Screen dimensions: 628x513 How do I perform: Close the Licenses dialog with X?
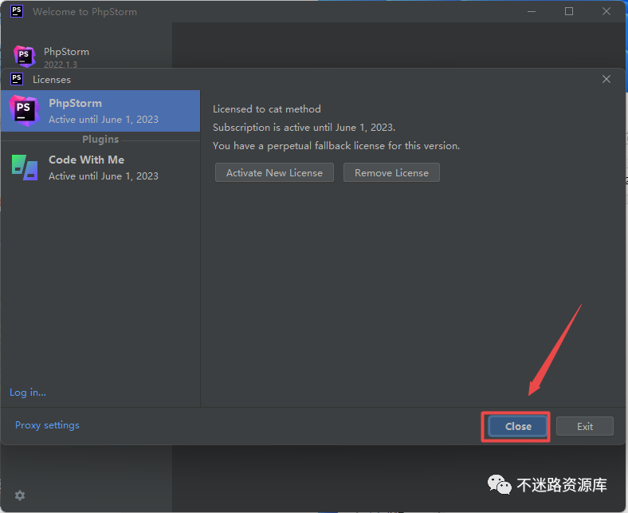(x=606, y=80)
